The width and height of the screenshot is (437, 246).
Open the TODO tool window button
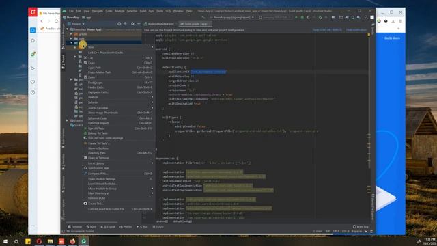coord(158,227)
